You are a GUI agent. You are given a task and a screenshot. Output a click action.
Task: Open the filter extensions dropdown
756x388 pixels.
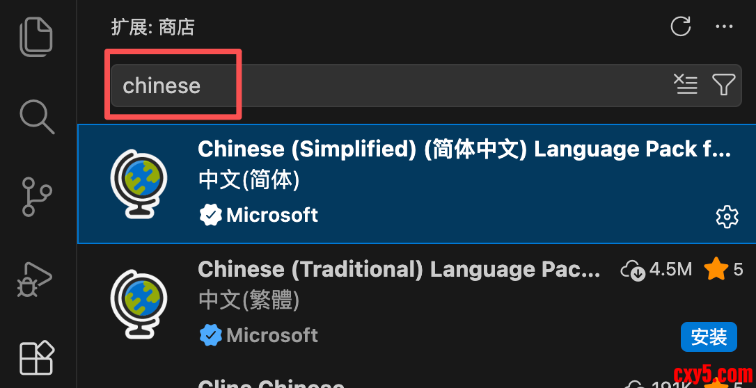coord(724,85)
